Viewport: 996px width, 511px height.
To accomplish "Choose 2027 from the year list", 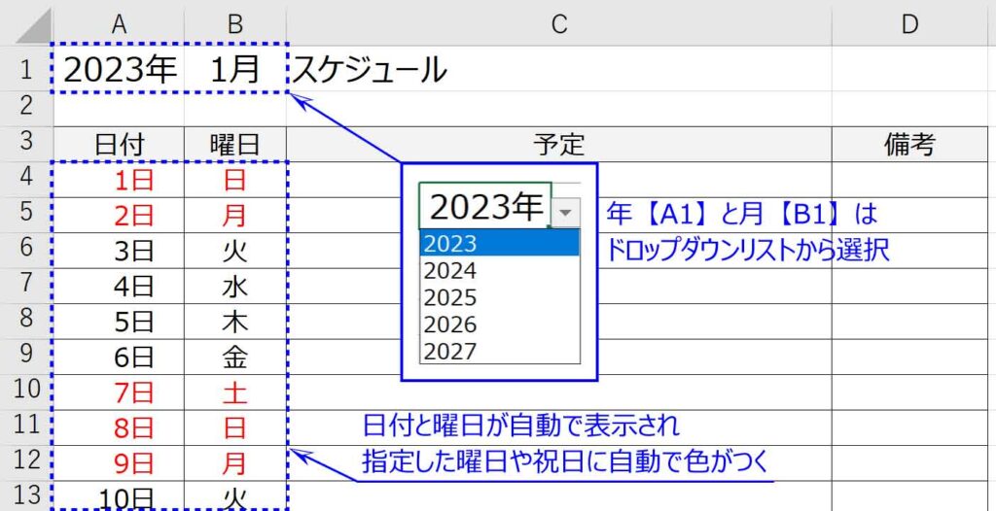I will (499, 350).
